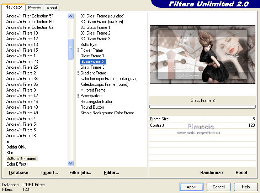Choose the Gradient Frame filter

point(93,73)
